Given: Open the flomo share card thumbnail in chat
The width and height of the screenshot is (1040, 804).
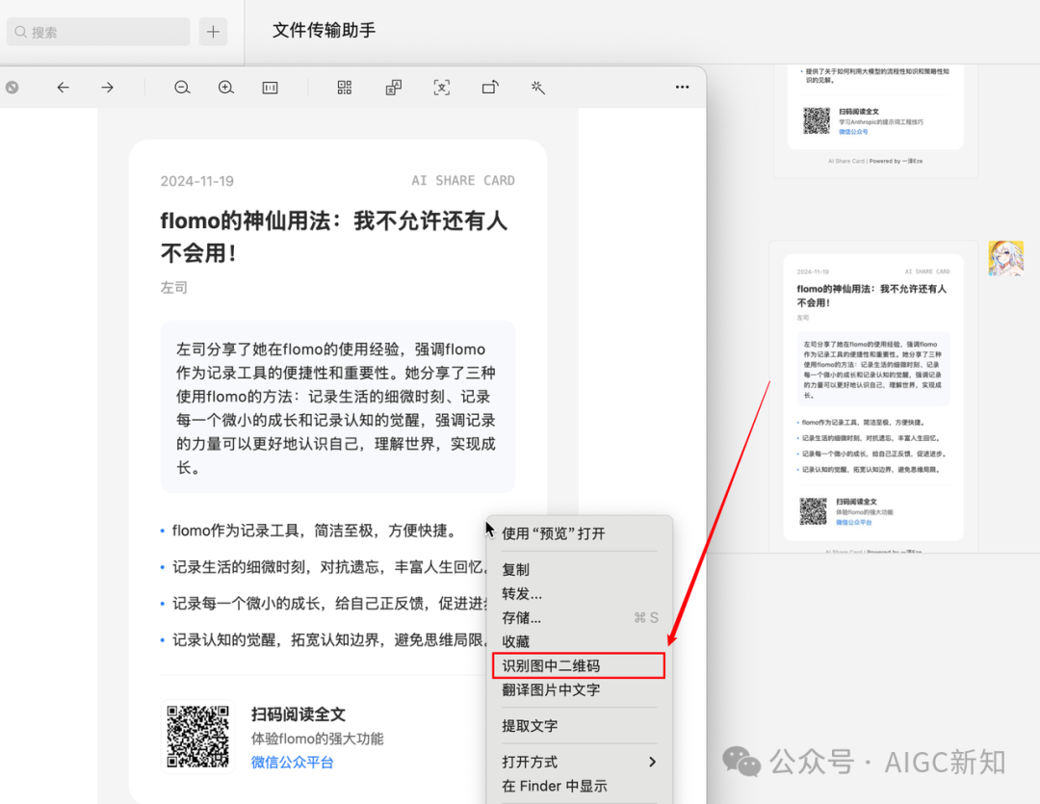Looking at the screenshot, I should (872, 398).
